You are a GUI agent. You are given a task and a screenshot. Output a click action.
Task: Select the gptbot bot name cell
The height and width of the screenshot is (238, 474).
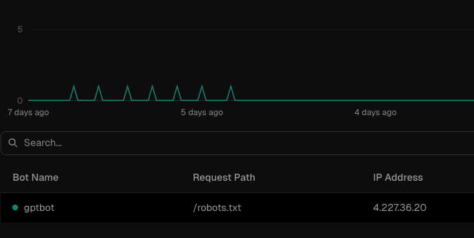pos(39,208)
